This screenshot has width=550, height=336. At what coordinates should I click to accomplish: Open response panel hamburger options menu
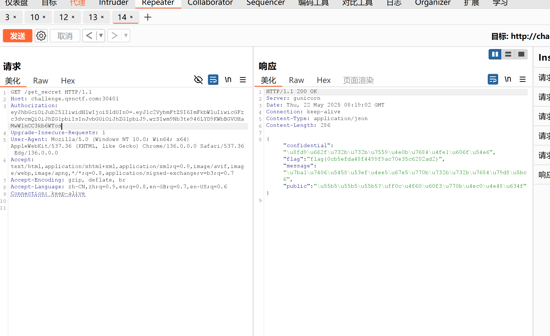point(523,79)
